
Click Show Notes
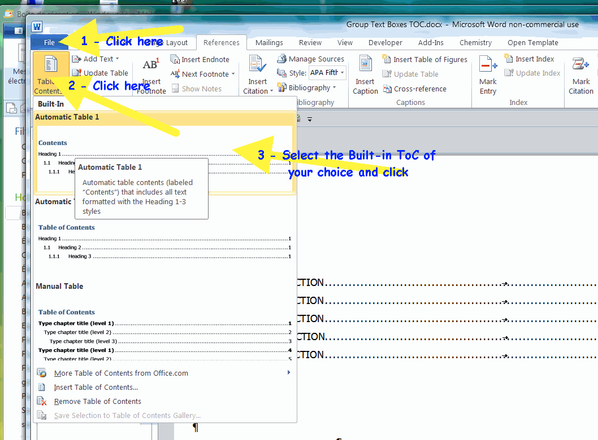click(196, 89)
